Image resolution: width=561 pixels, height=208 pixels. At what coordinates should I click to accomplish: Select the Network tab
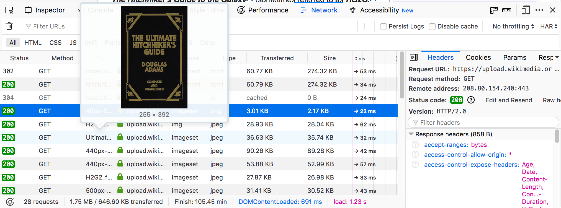319,10
